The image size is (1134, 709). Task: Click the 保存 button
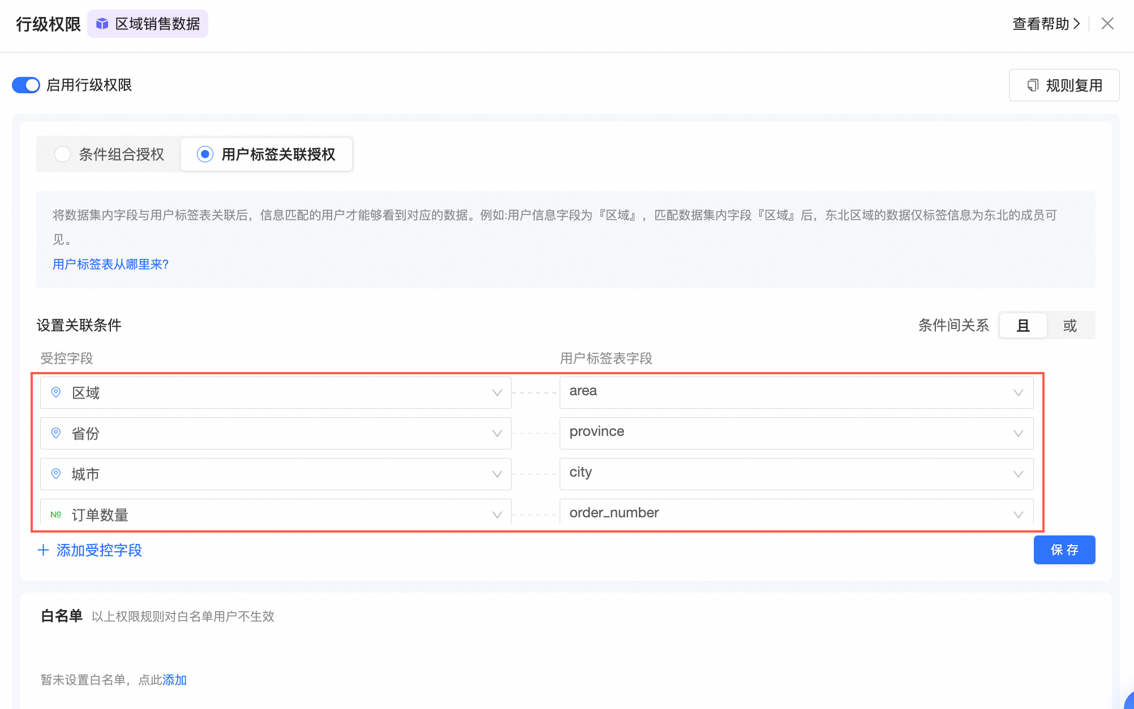point(1064,550)
